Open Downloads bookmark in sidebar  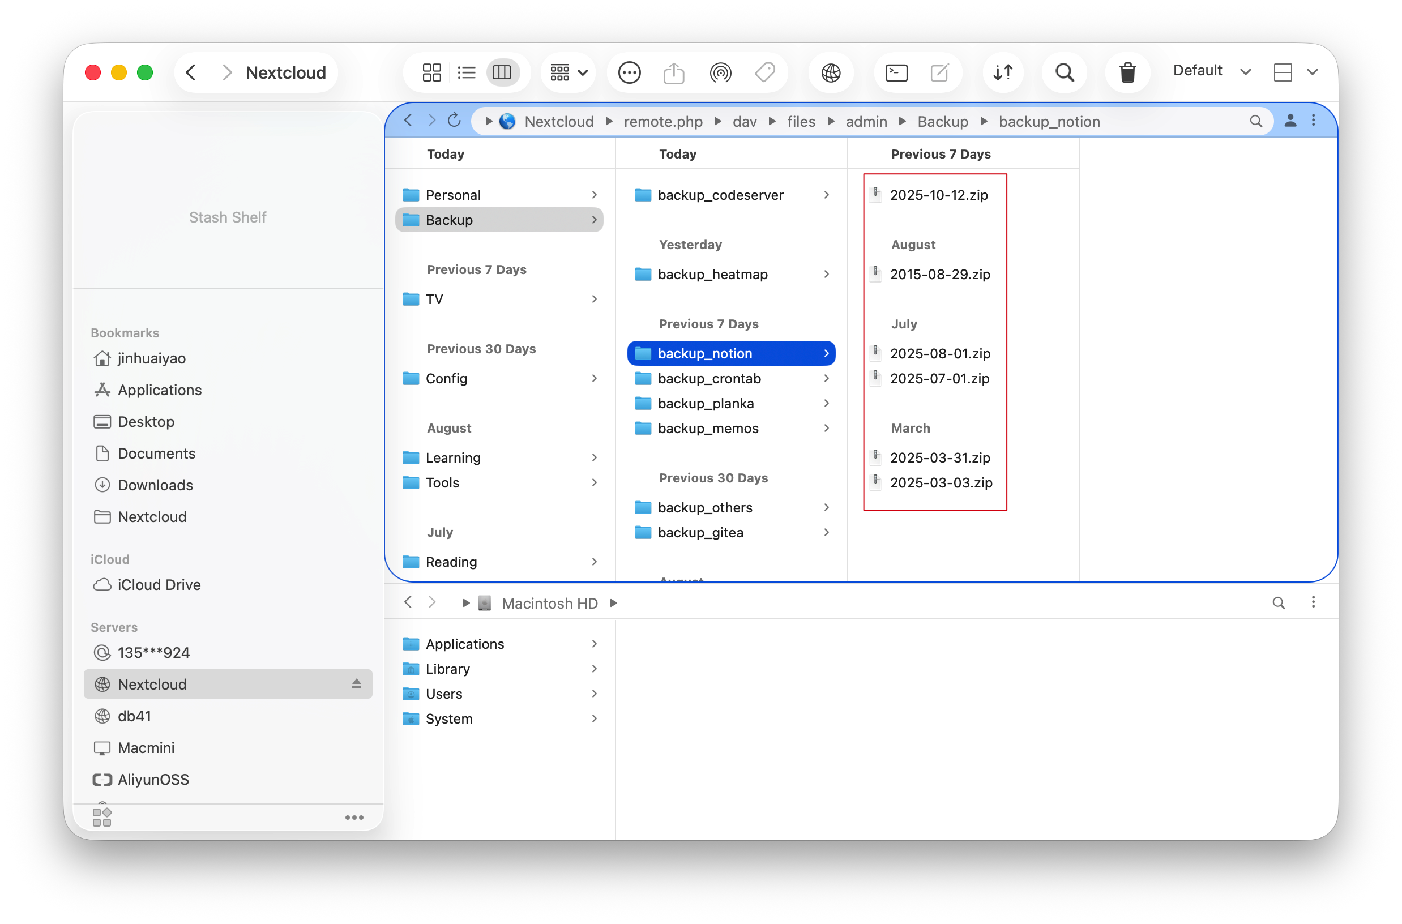click(x=155, y=485)
